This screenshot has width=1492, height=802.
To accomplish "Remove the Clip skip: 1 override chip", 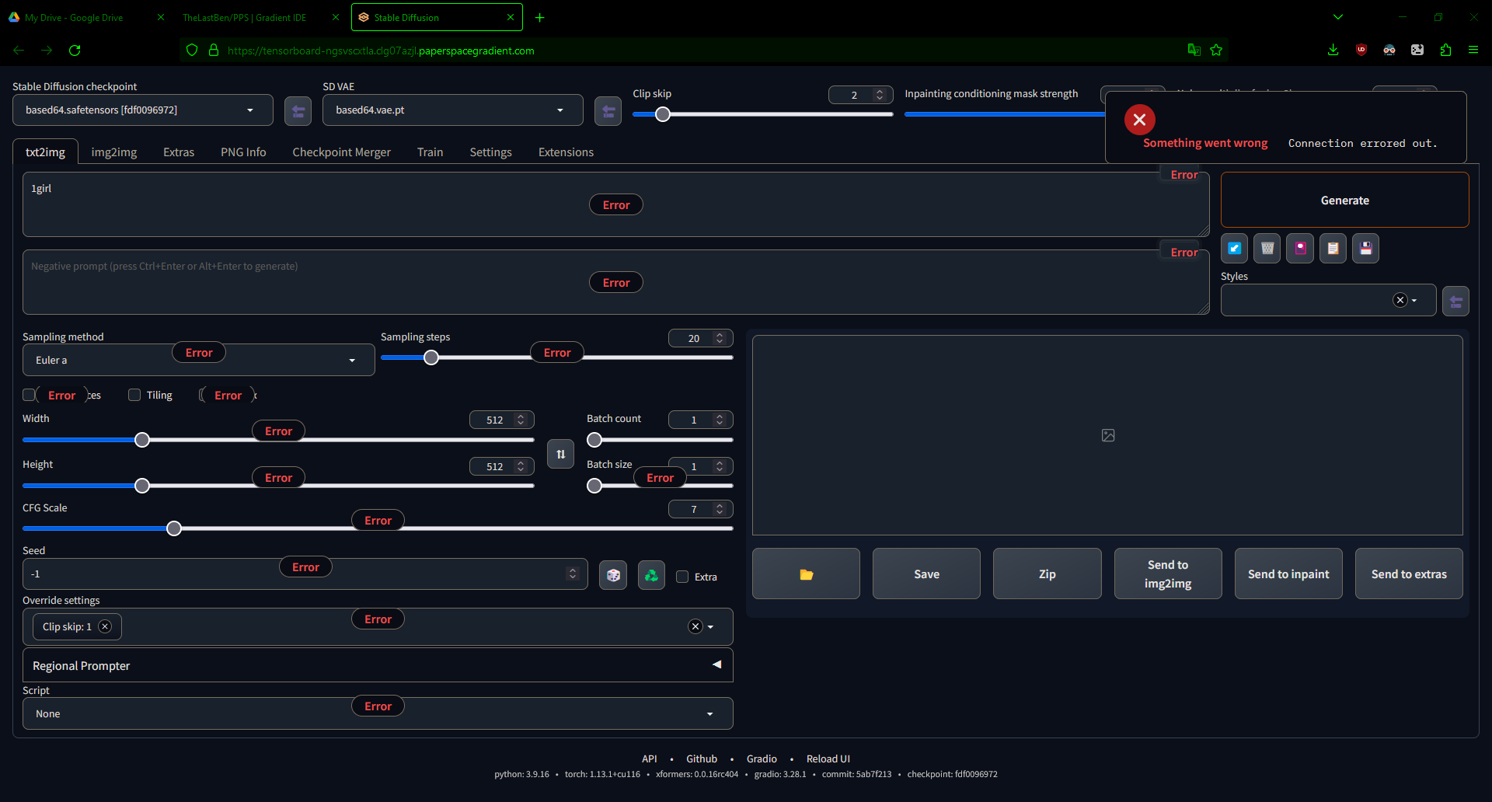I will coord(105,626).
